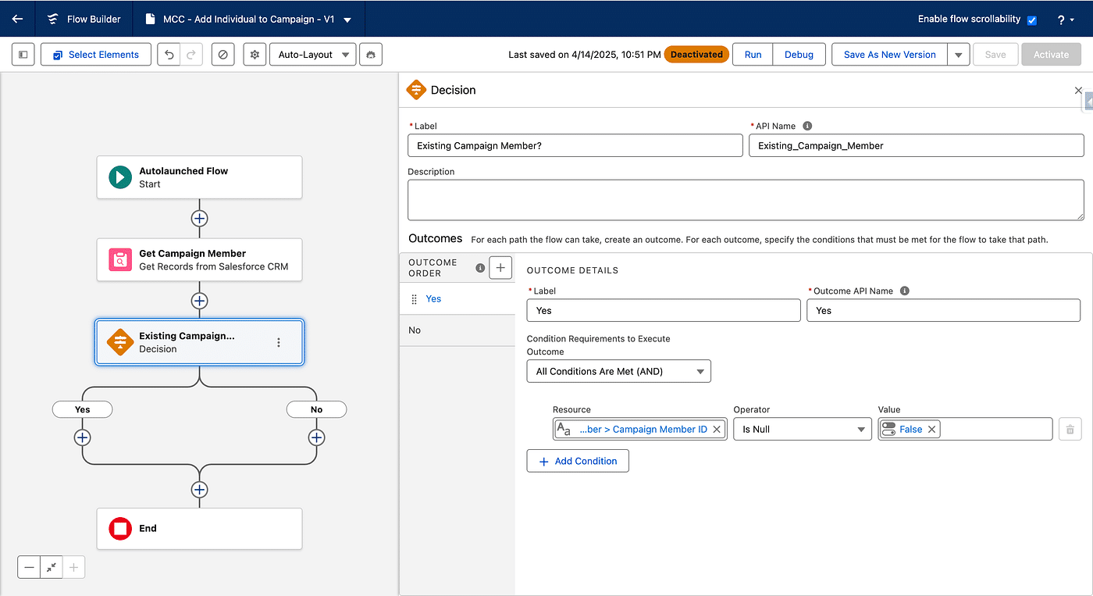Expand the Is Null operator dropdown
This screenshot has height=596, width=1093.
coord(802,429)
